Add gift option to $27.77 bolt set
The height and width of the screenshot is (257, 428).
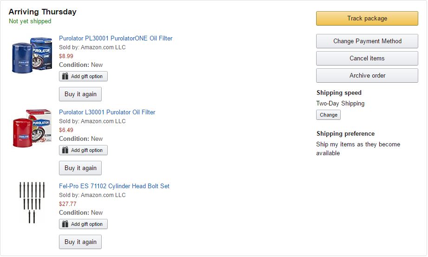(83, 224)
